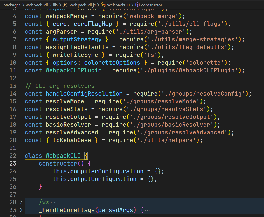Screen dimensions: 264x217
Task: Click 'WebpackCLIPlugin' variable name on line 11
Action: tap(74, 70)
